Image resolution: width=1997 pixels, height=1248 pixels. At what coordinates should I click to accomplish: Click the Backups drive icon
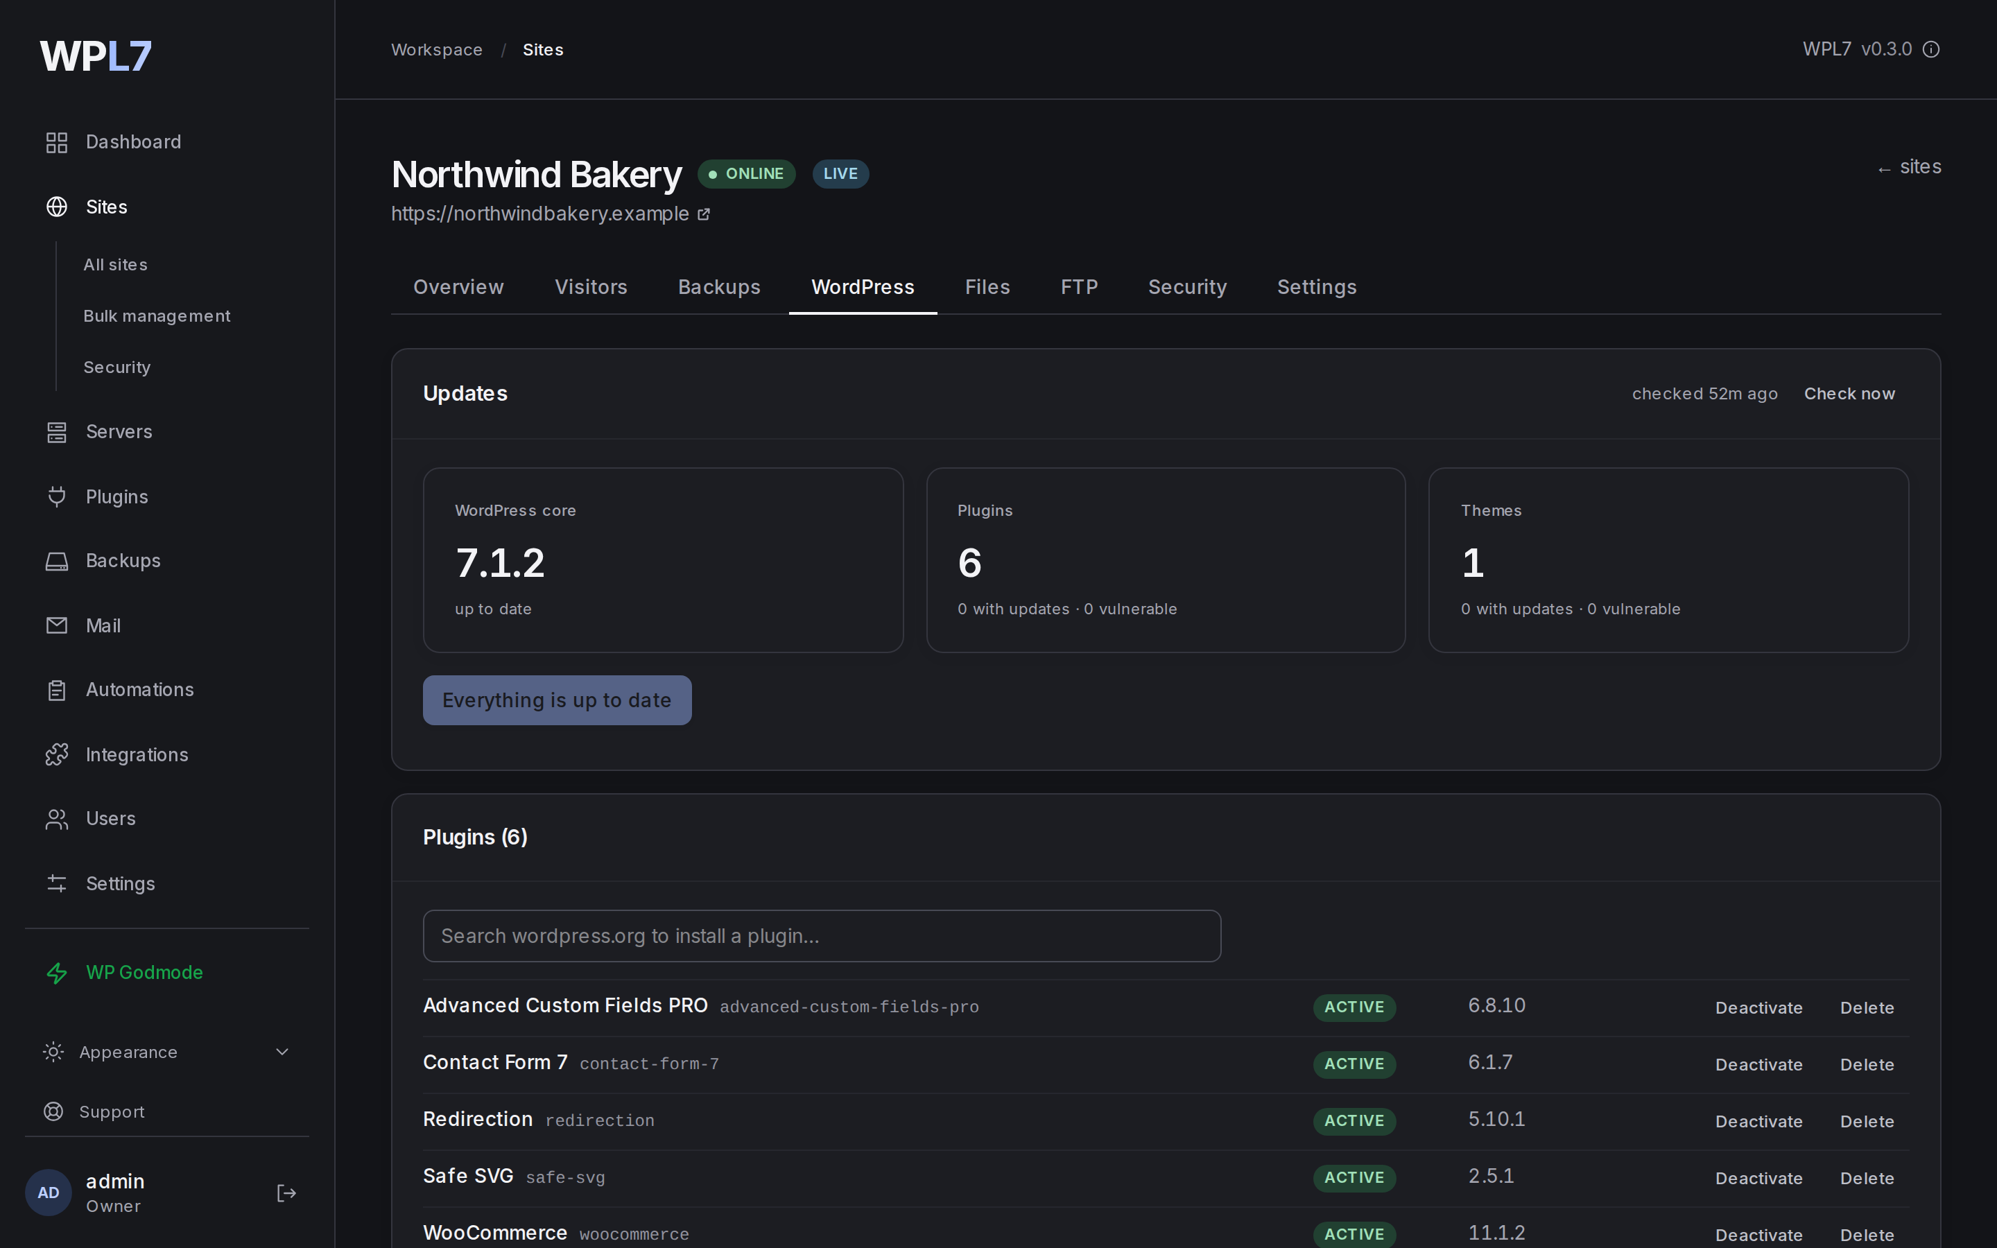point(56,562)
